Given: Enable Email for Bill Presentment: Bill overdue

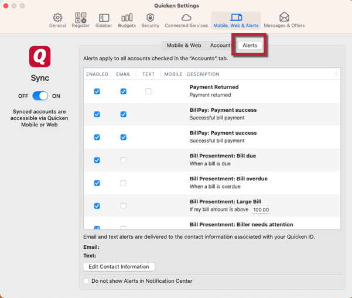Looking at the screenshot, I should 123,183.
